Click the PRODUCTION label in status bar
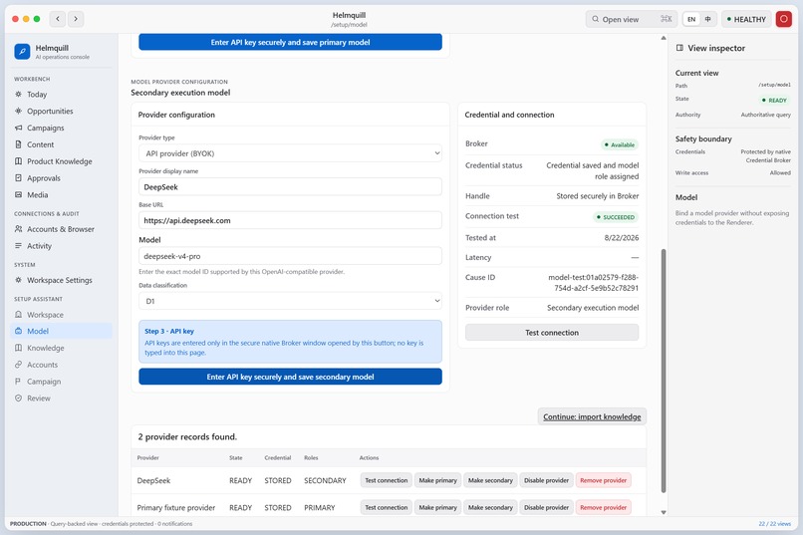Screen dimensions: 803x535 pos(28,524)
